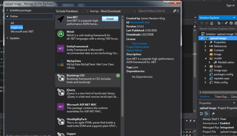Click Refresh icon in Solution Explorer toolbar
This screenshot has height=136, width=237.
[231, 23]
